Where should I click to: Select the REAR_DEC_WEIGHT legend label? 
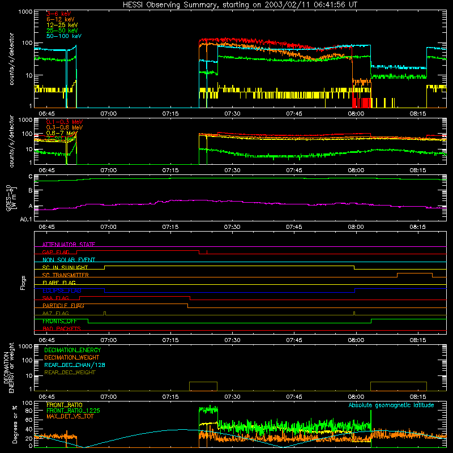point(70,373)
